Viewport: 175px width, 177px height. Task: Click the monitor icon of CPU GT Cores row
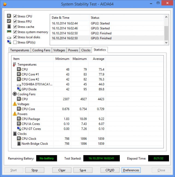pyautogui.click(x=19, y=129)
